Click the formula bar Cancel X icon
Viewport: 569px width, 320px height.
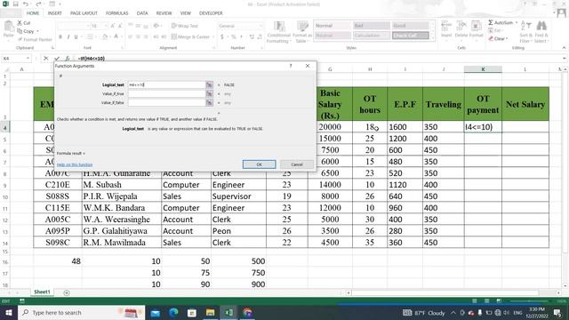[46, 58]
